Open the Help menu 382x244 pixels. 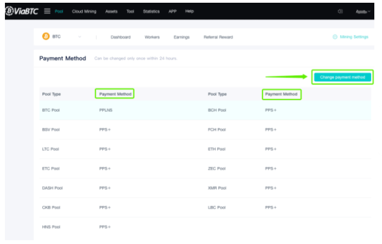click(x=189, y=11)
